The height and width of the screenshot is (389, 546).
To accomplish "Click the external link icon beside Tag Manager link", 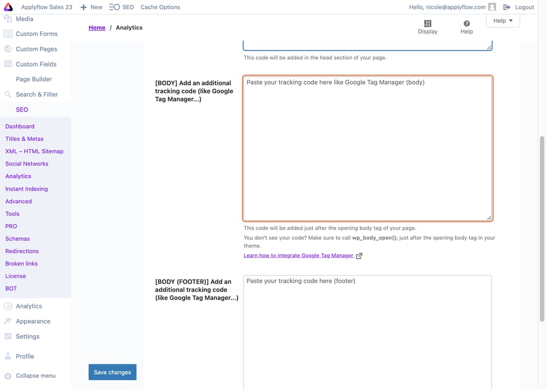I will [359, 256].
